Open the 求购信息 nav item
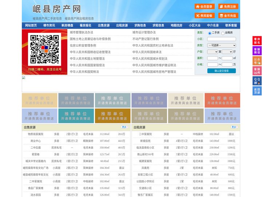This screenshot has height=197, width=262. pos(140,26)
